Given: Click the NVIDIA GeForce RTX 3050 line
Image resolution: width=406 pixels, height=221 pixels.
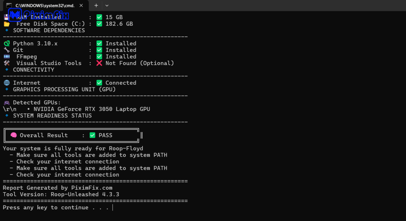Looking at the screenshot, I should pos(92,109).
